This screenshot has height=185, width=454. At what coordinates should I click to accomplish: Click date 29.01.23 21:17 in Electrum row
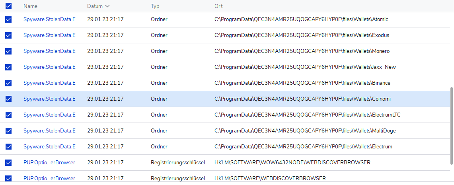pos(105,147)
